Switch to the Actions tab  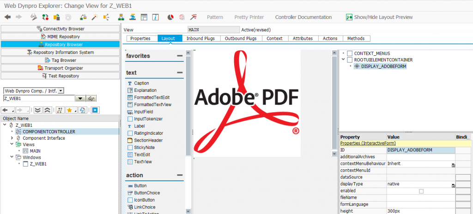coord(330,38)
